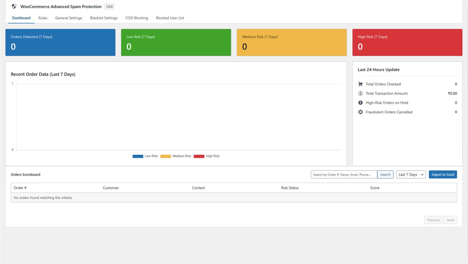Click the Next pagination button
Image resolution: width=468 pixels, height=264 pixels.
click(450, 220)
